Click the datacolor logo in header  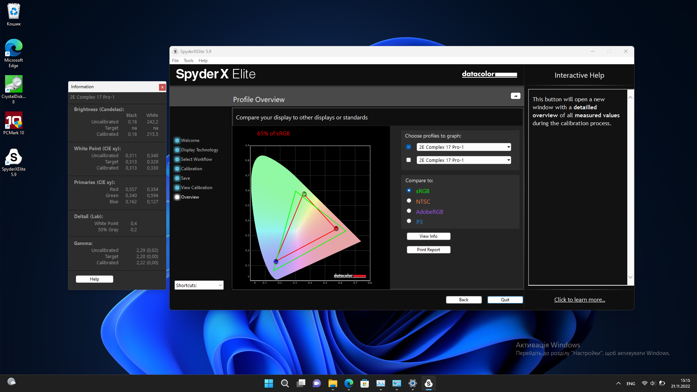489,74
